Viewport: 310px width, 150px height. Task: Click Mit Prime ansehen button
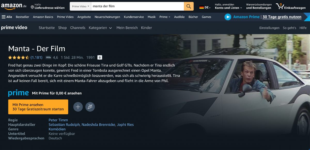pos(38,107)
